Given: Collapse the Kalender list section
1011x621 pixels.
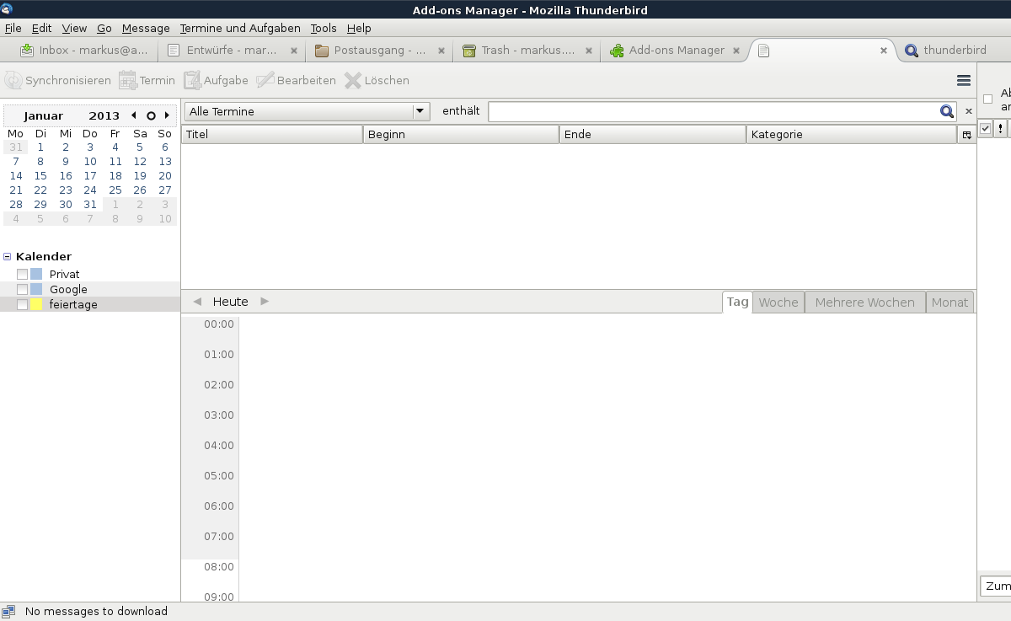Looking at the screenshot, I should click(x=8, y=256).
